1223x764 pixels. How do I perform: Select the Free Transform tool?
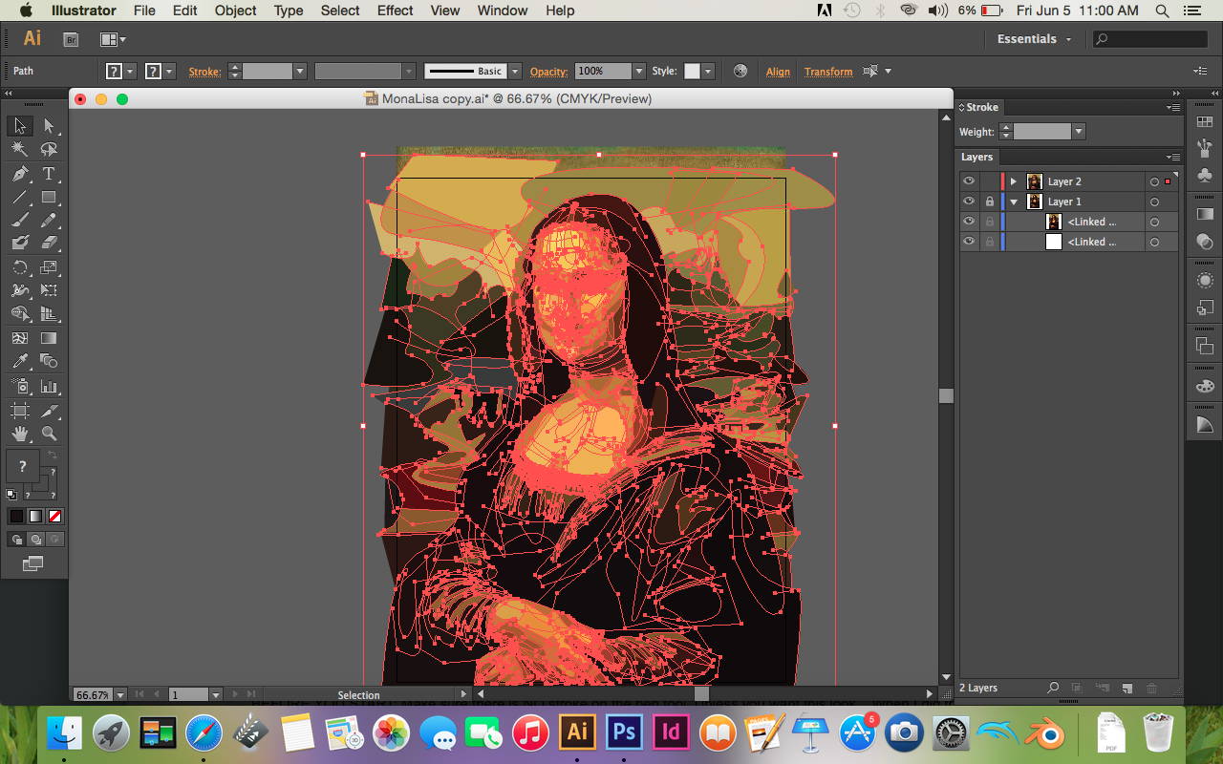tap(49, 290)
